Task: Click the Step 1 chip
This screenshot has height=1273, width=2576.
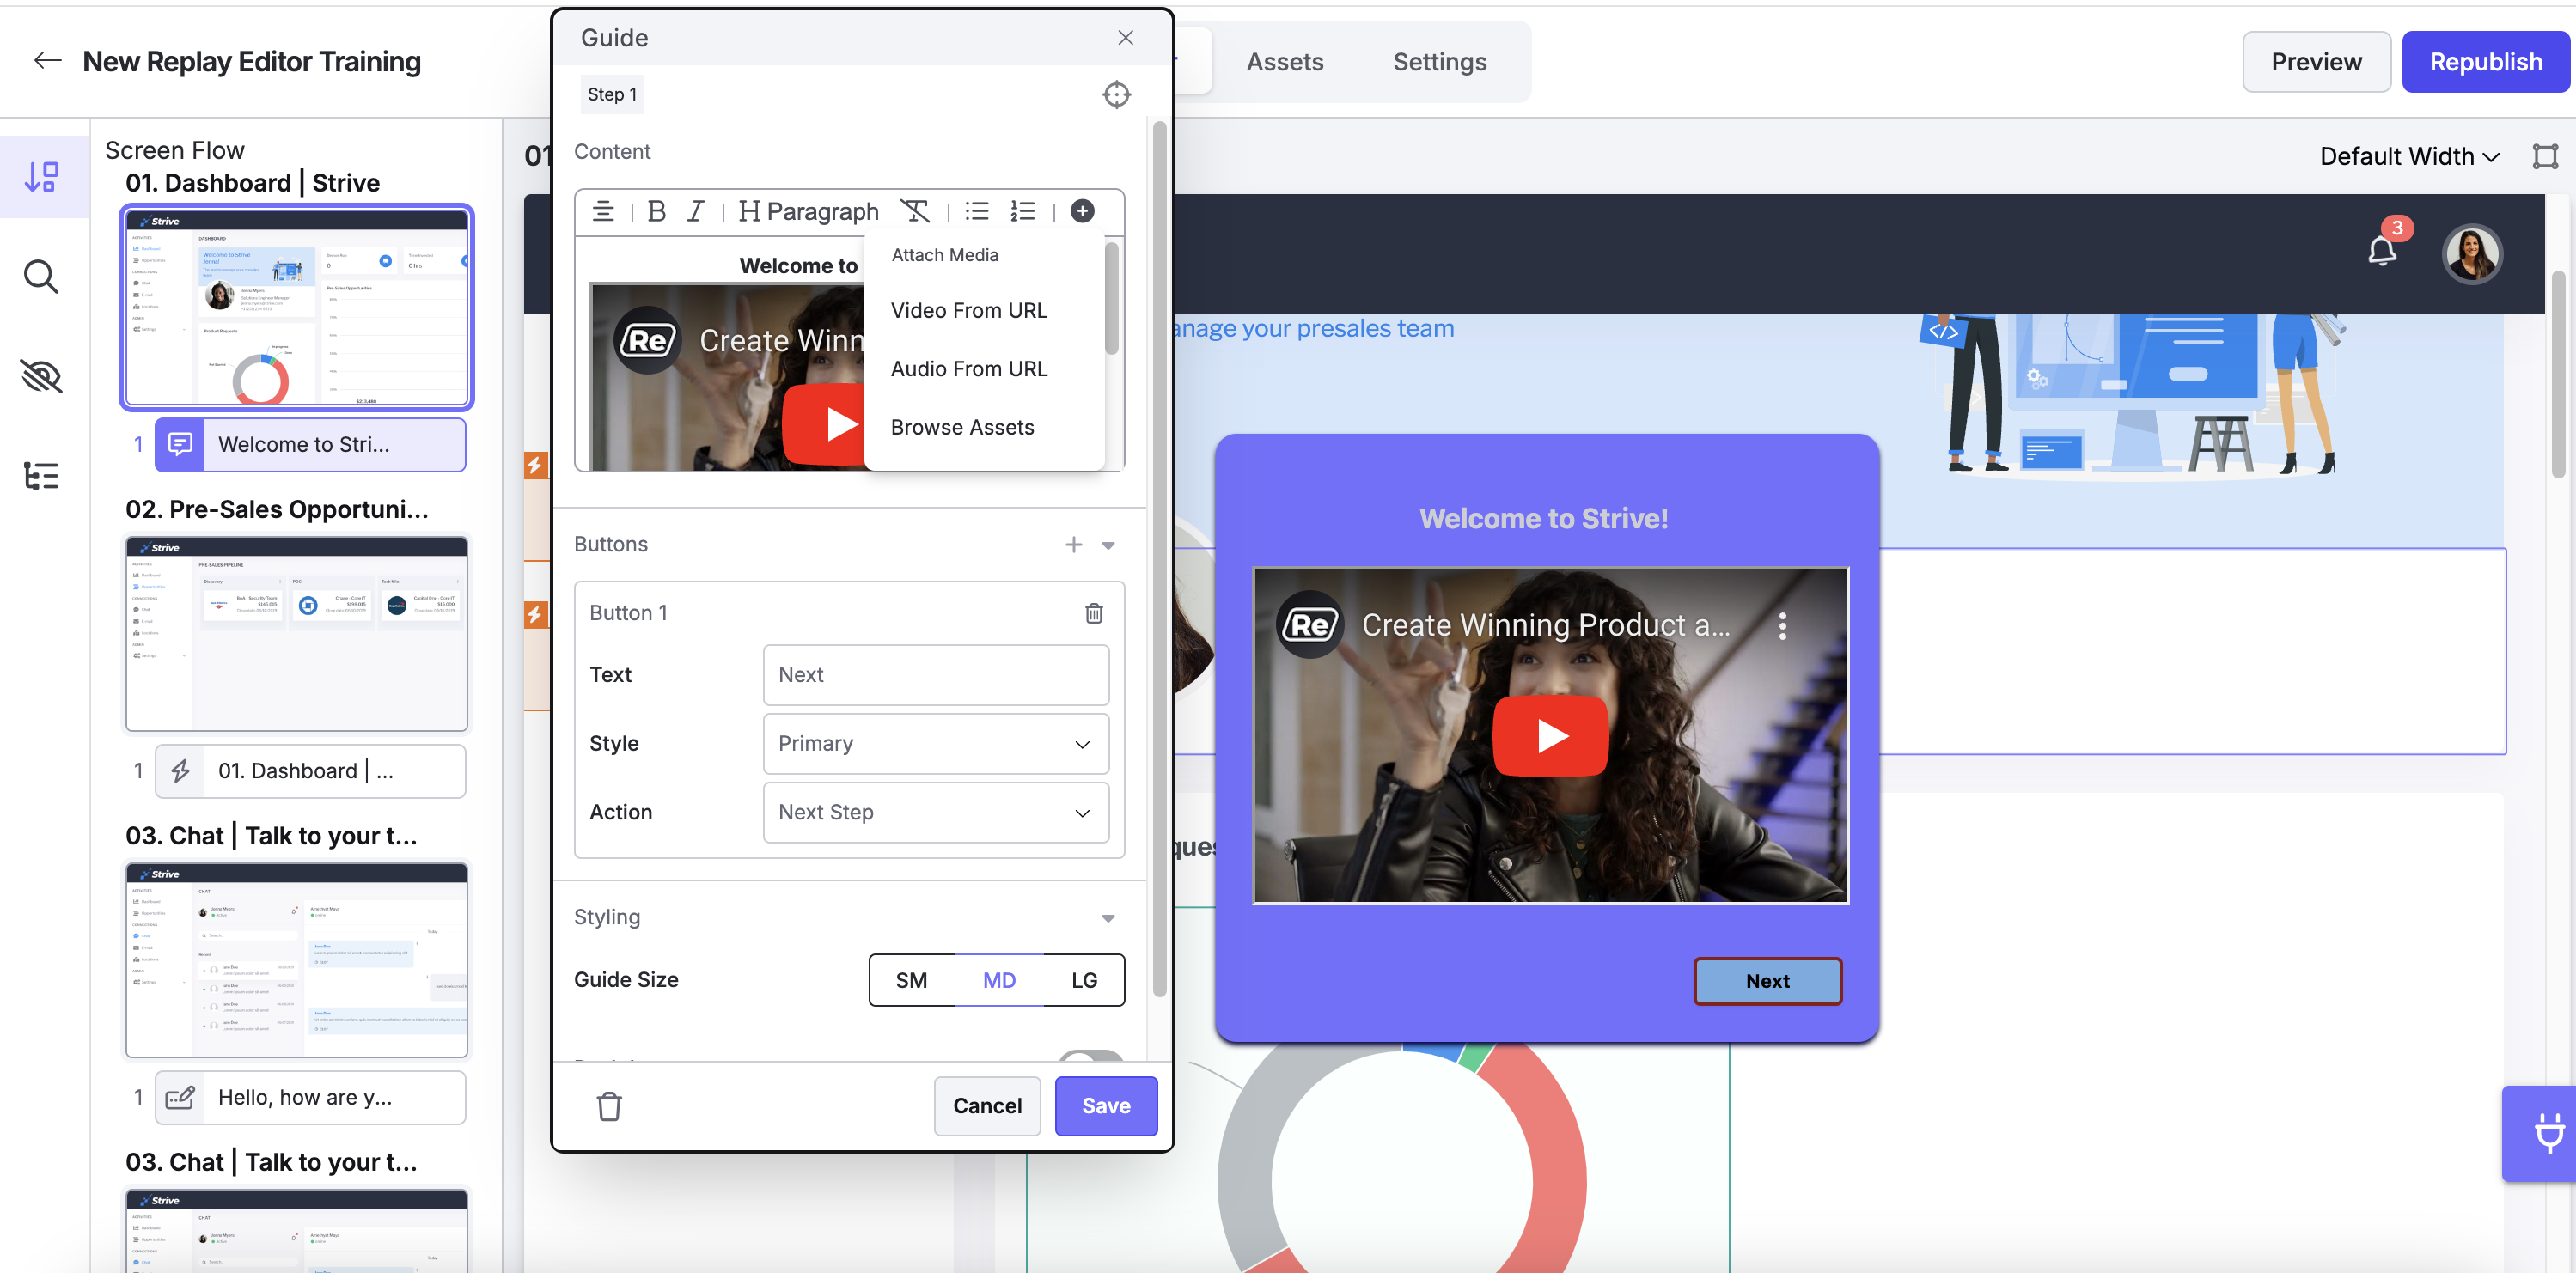Action: tap(612, 94)
